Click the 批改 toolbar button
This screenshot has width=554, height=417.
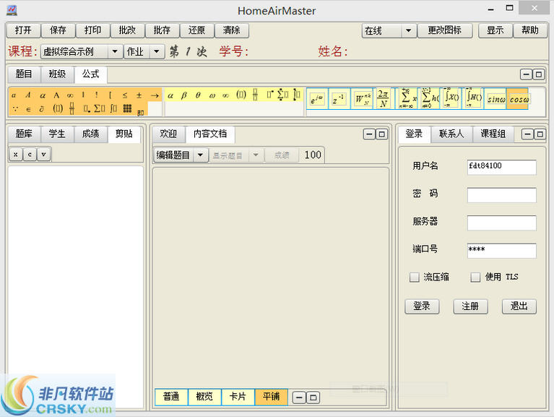(x=127, y=30)
